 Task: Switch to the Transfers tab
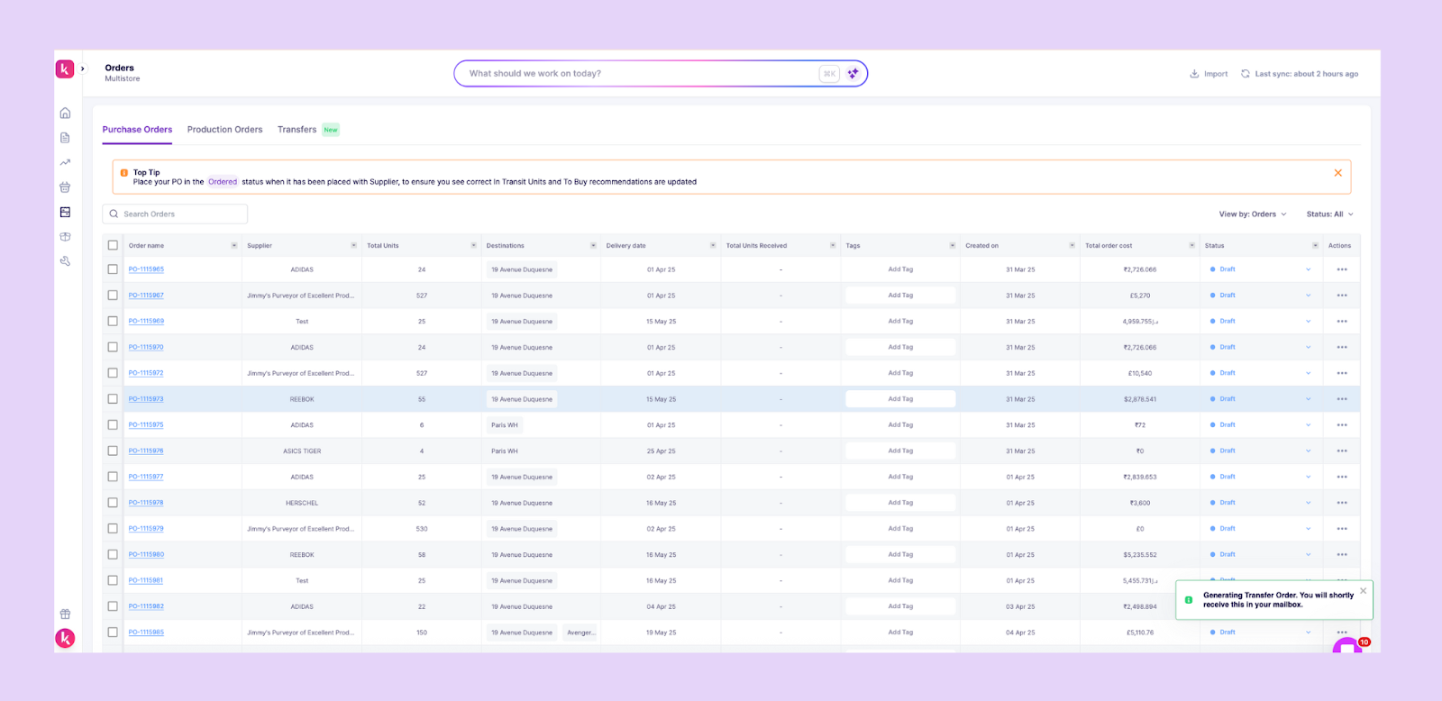297,130
